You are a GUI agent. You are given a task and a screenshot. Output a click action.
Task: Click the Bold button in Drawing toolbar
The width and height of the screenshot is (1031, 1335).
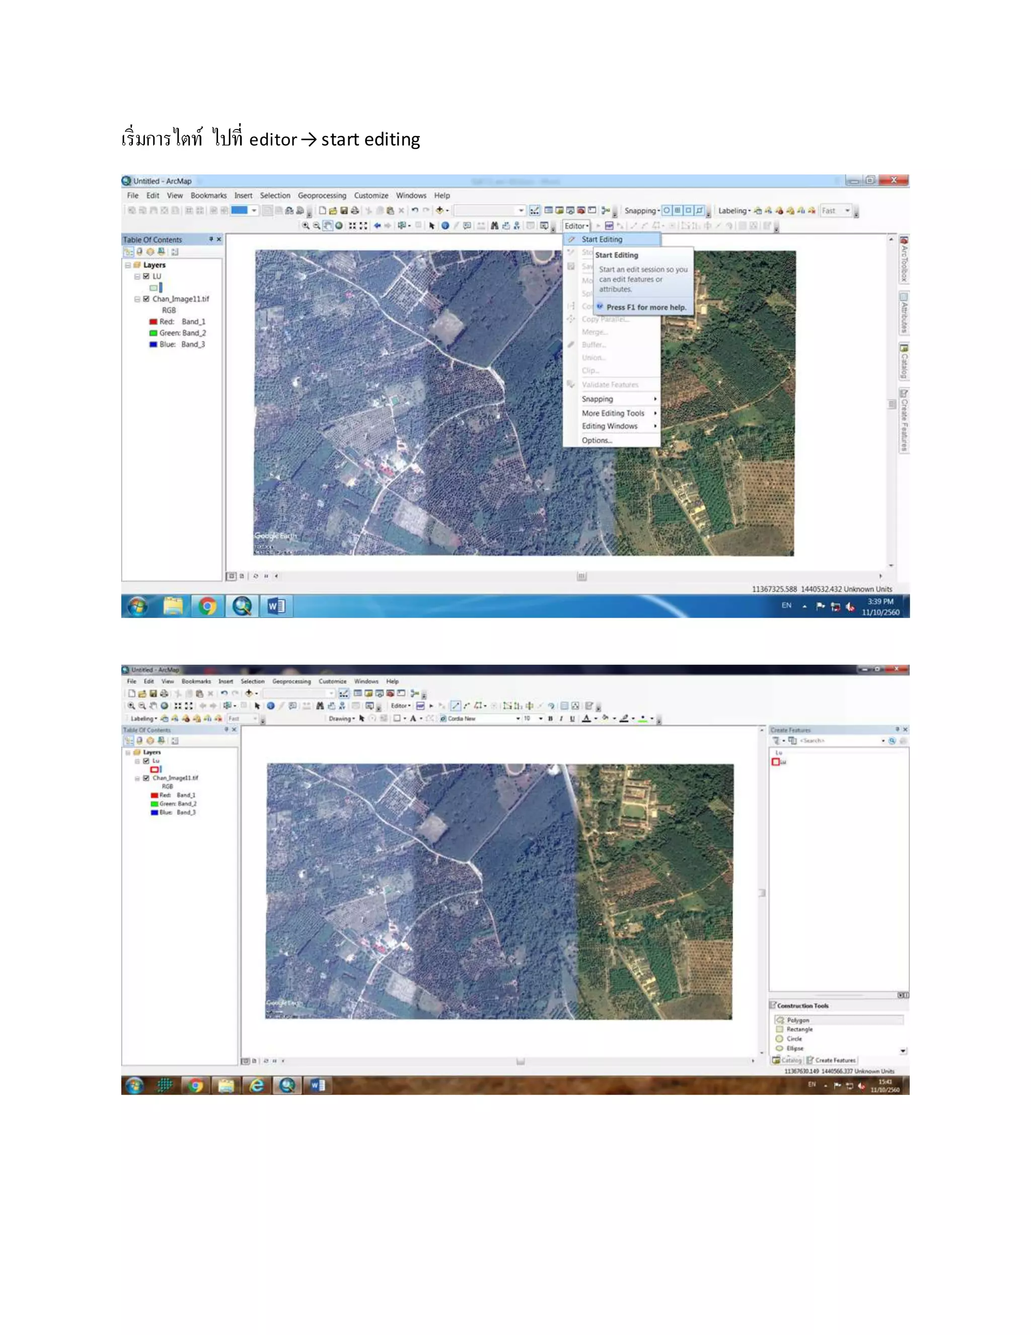(x=550, y=718)
